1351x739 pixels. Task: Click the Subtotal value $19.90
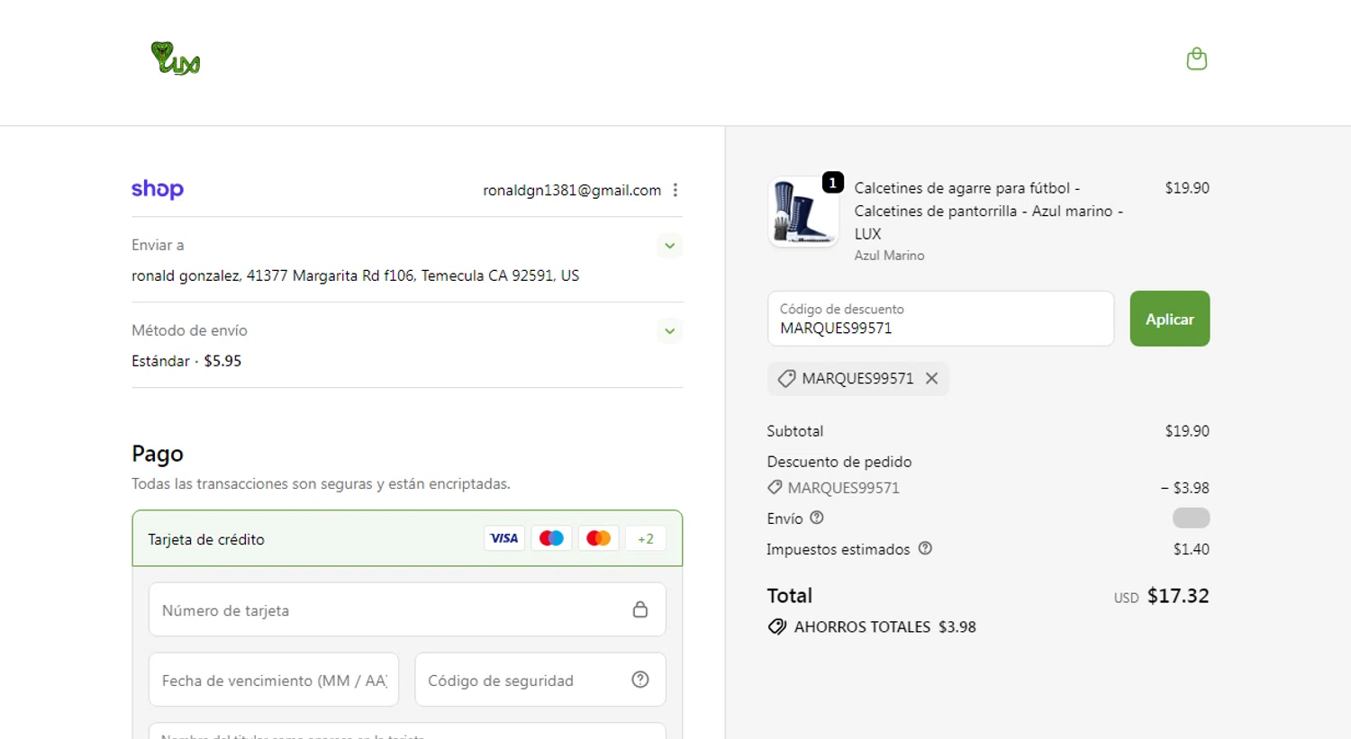(1187, 431)
